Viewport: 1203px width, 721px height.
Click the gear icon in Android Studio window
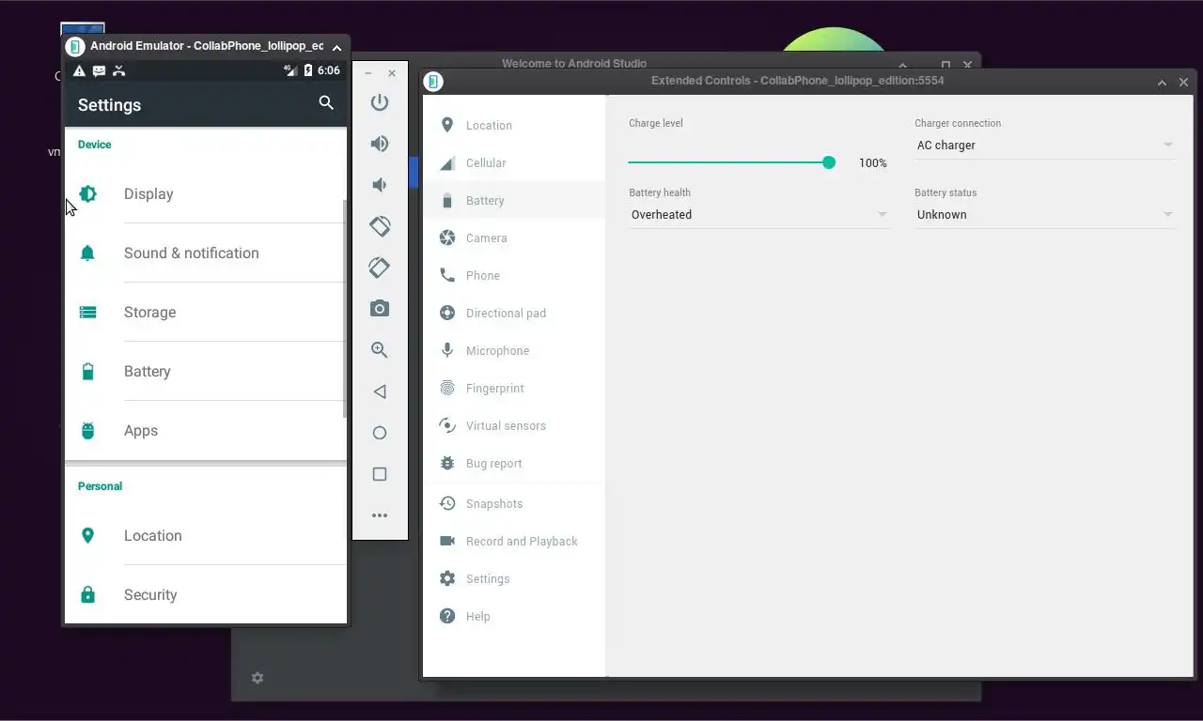pyautogui.click(x=258, y=678)
